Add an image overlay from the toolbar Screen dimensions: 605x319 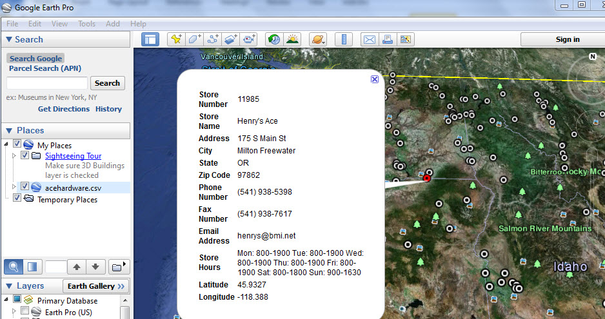[231, 39]
